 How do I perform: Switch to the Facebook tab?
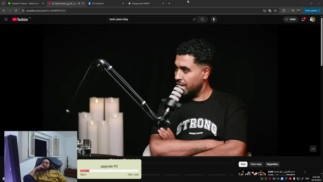(106, 4)
